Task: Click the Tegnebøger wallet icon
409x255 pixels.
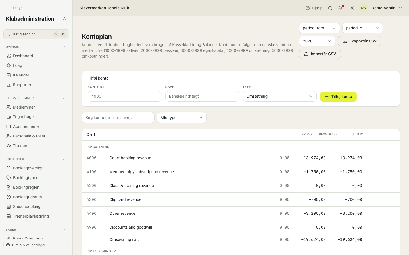Action: (x=9, y=117)
